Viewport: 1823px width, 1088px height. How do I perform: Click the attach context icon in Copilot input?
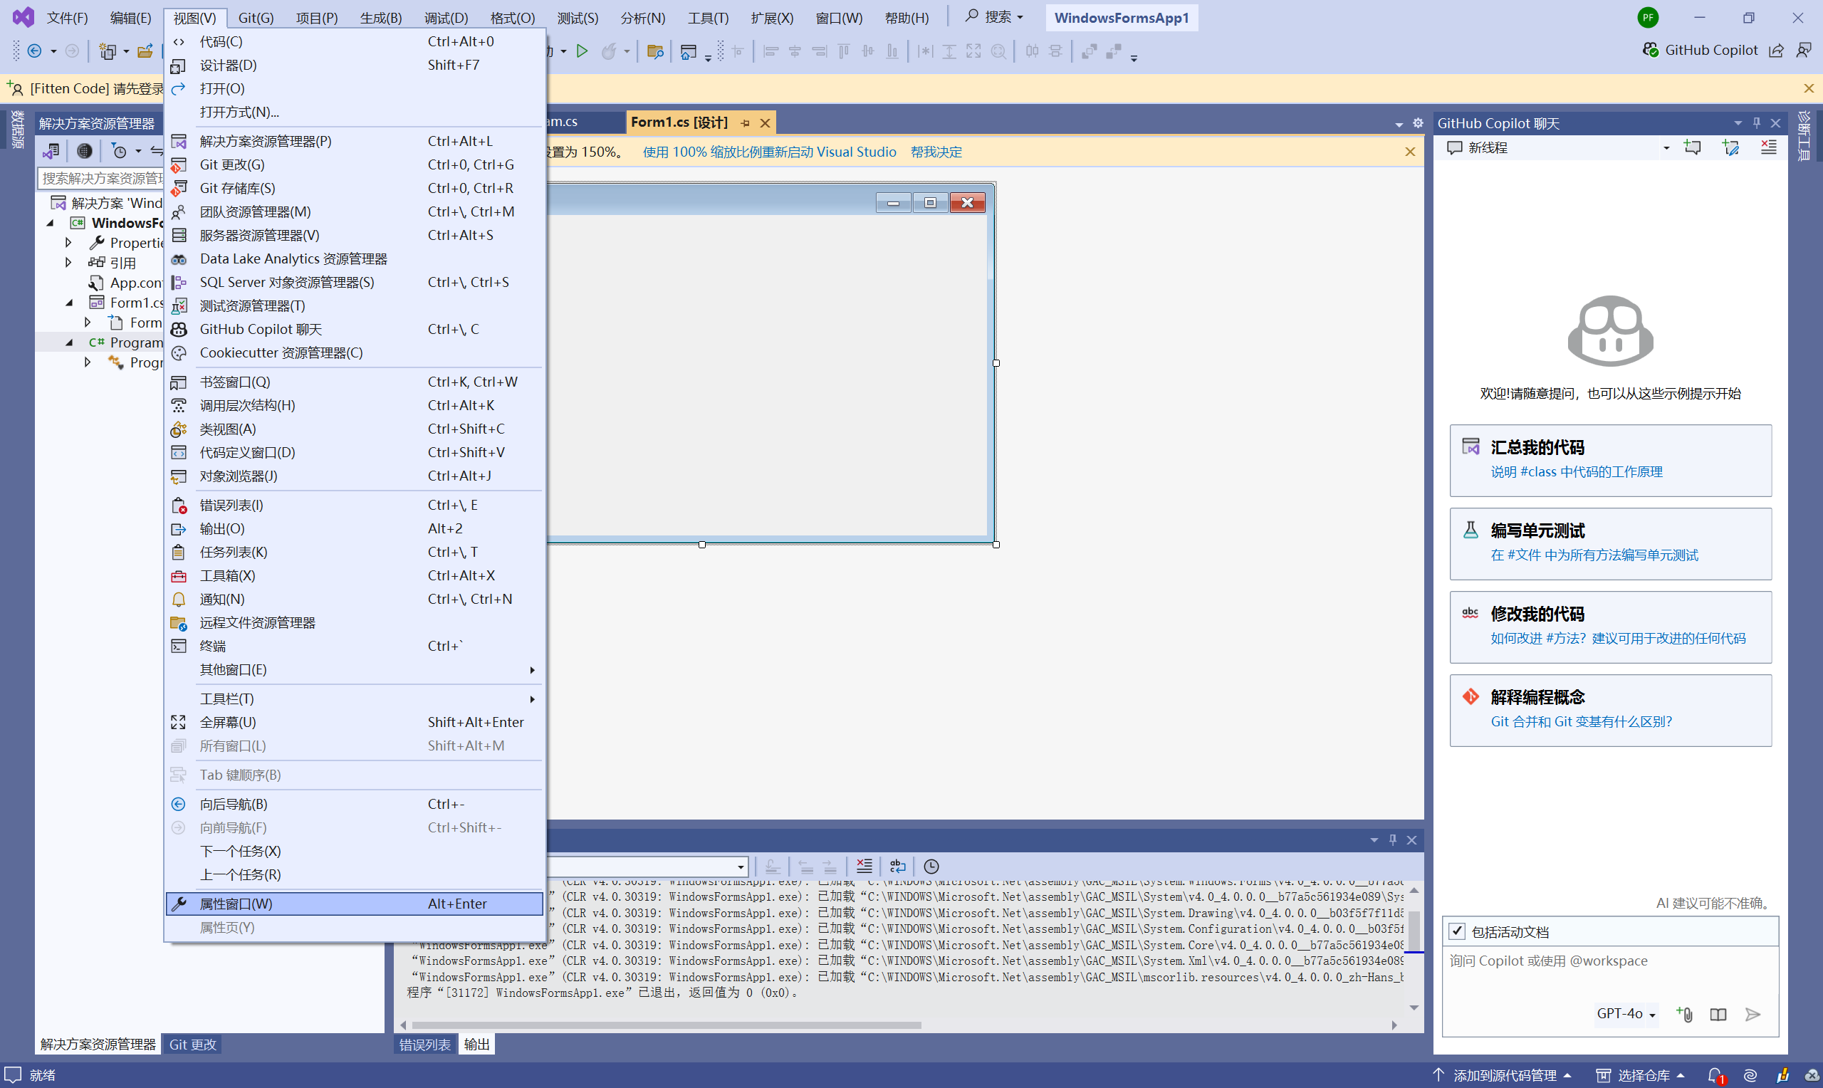1684,1014
